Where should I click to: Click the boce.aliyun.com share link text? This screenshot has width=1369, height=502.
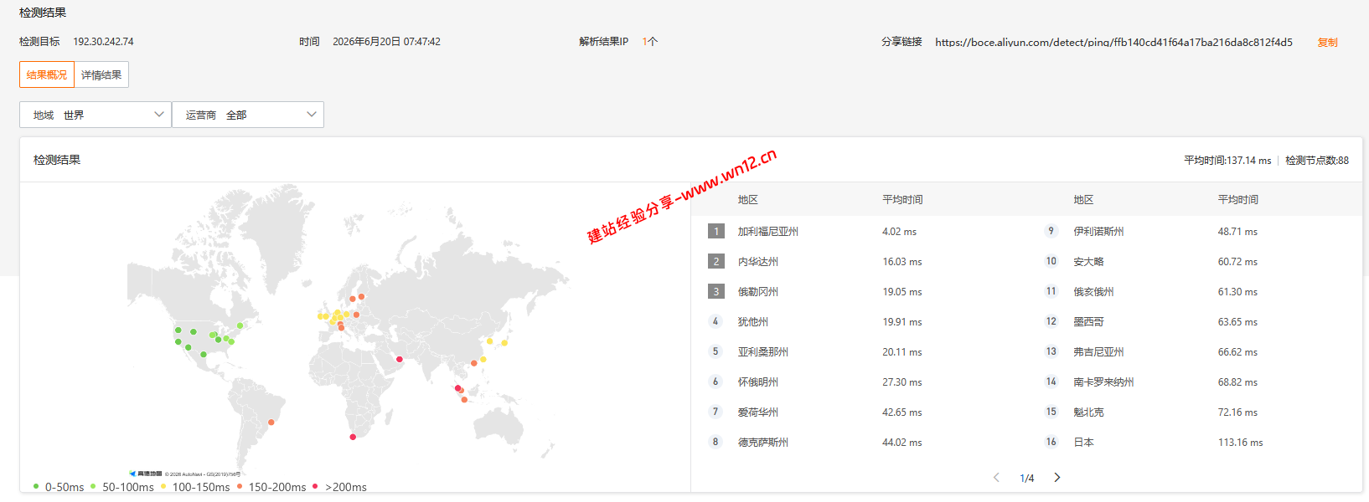pos(1113,42)
